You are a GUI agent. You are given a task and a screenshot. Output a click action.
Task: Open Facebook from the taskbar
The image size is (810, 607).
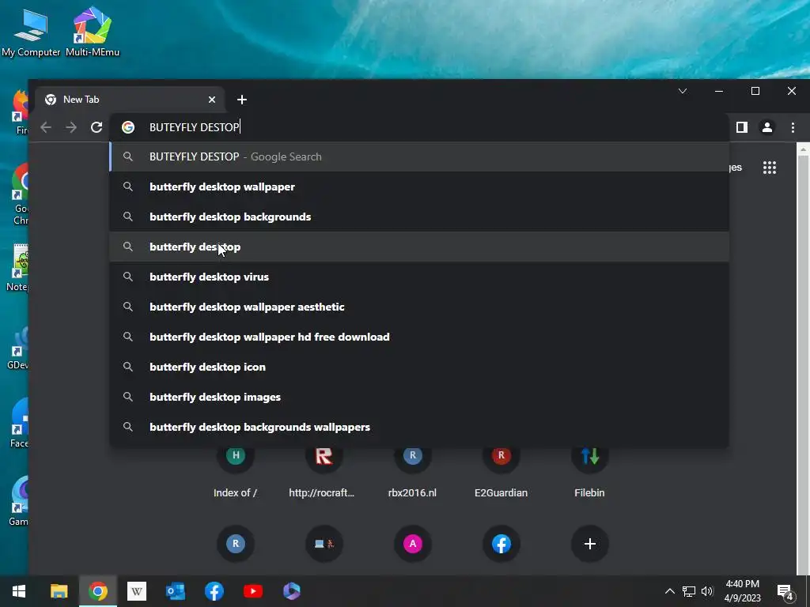[x=214, y=591]
